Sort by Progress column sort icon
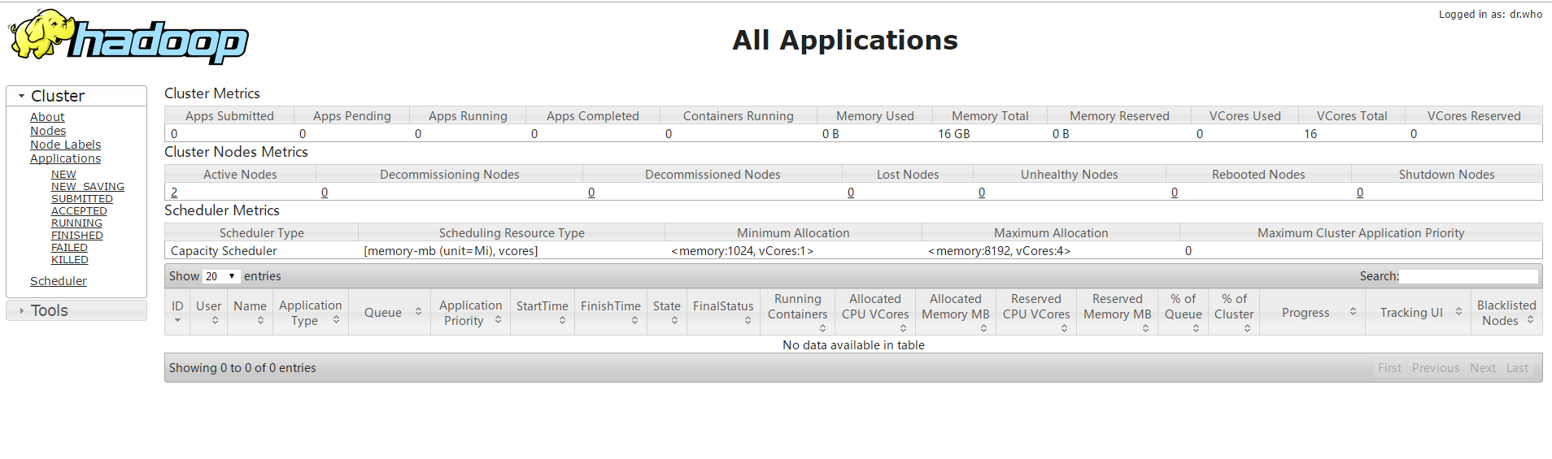The image size is (1552, 459). [1353, 312]
